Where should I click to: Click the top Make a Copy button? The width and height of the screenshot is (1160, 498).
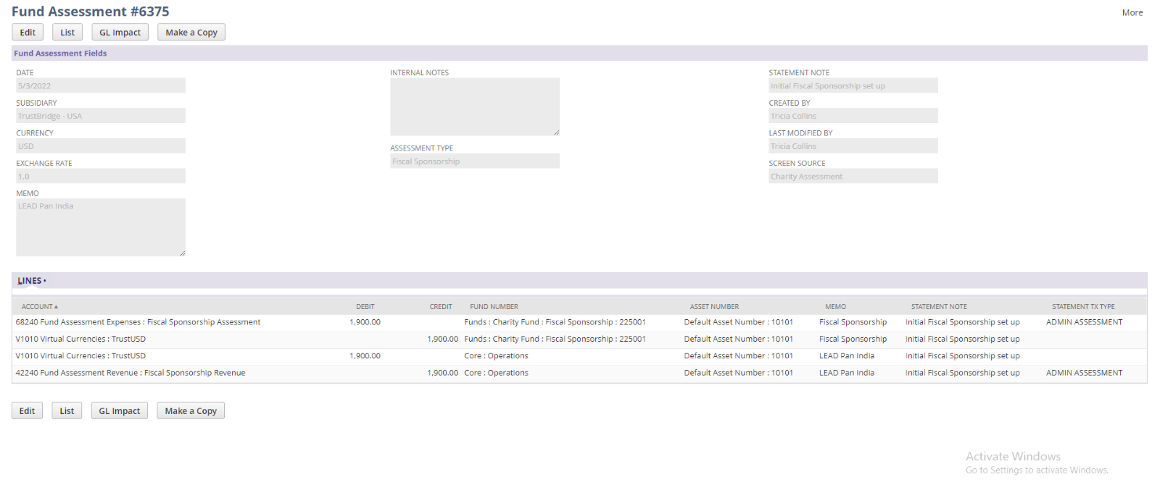pos(191,33)
